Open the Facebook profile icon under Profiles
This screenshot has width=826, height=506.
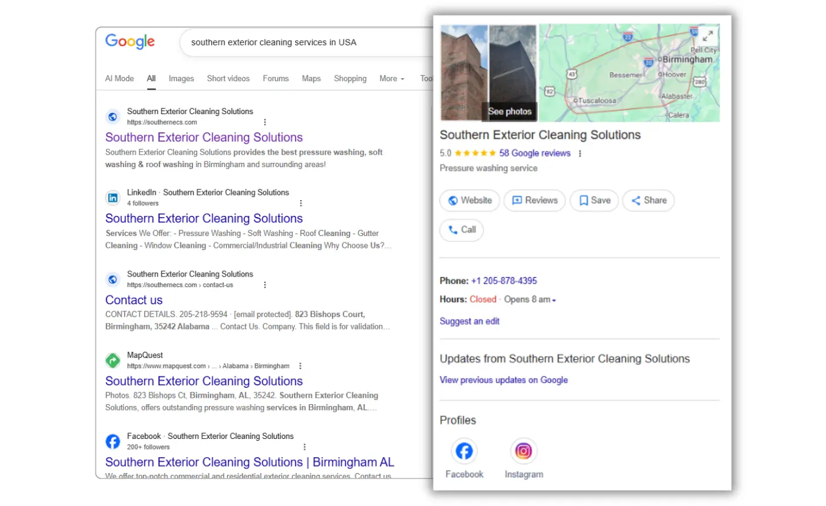tap(464, 451)
